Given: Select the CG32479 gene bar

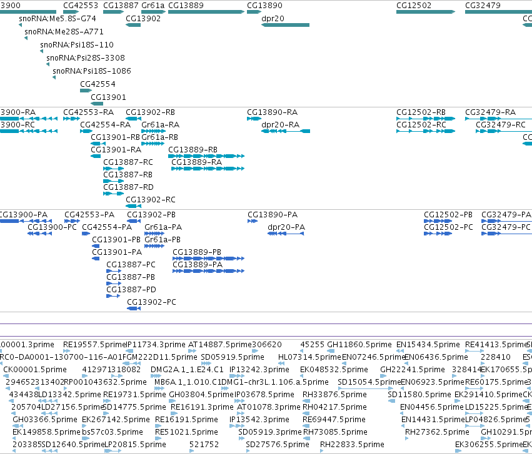Looking at the screenshot, I should pos(498,12).
